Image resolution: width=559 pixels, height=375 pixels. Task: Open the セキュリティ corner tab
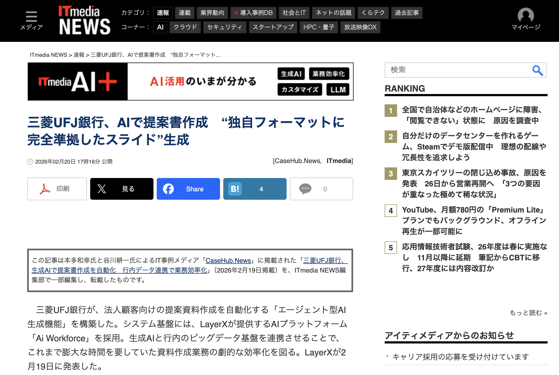(x=224, y=27)
